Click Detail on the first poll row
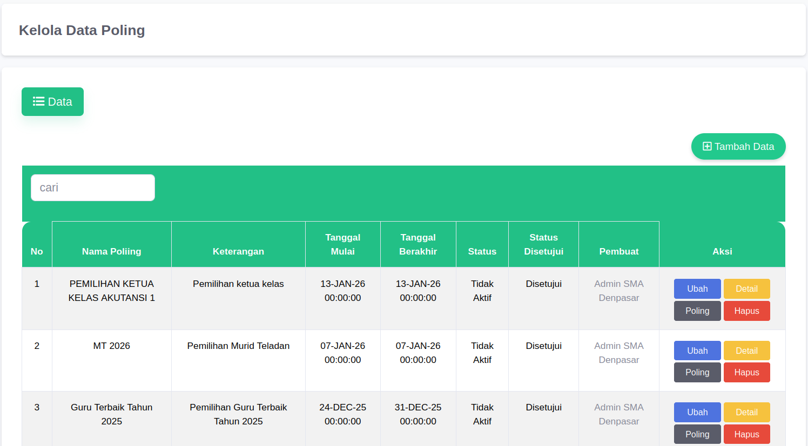Screen dimensions: 808x446 pos(746,289)
